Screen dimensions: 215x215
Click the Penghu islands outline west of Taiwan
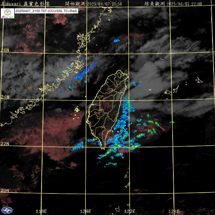pos(77,110)
